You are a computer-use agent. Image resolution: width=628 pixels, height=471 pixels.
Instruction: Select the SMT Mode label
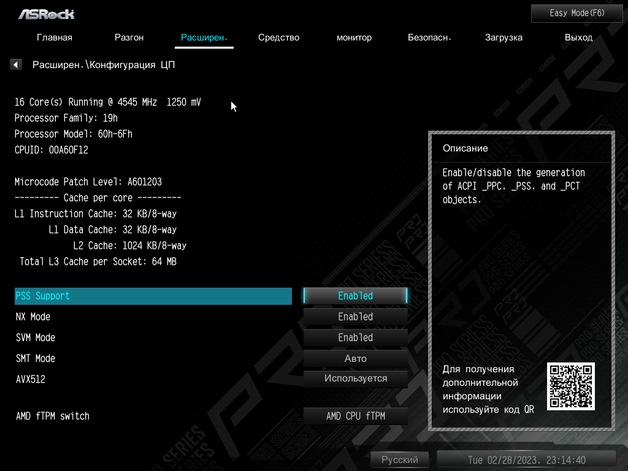(x=36, y=358)
